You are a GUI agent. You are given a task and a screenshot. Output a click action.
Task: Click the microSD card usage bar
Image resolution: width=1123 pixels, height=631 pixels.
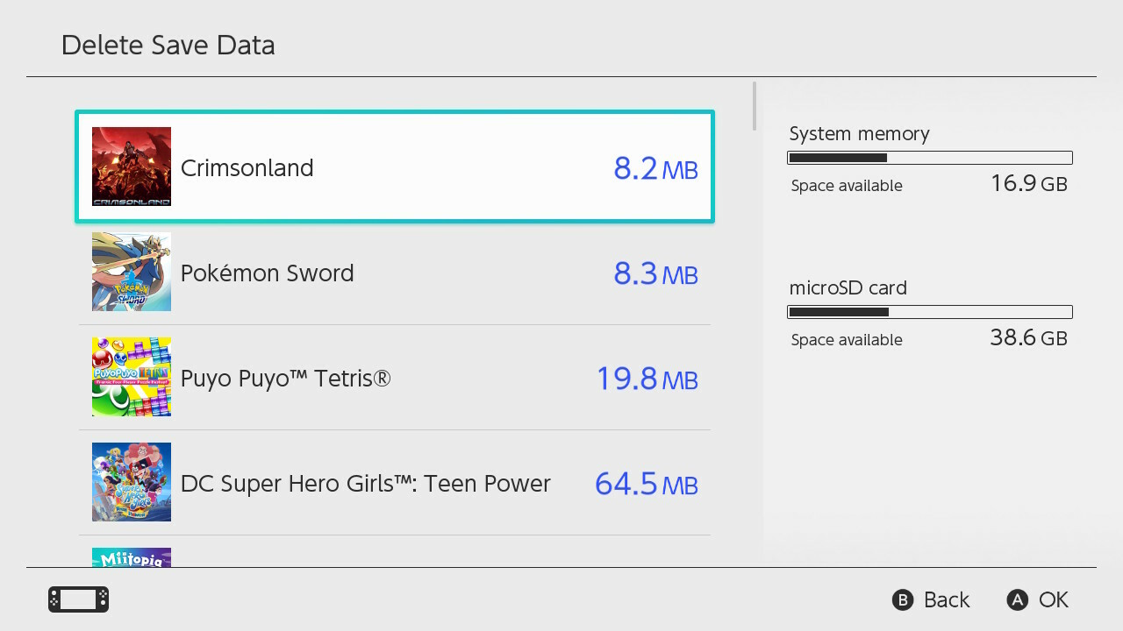(x=930, y=312)
